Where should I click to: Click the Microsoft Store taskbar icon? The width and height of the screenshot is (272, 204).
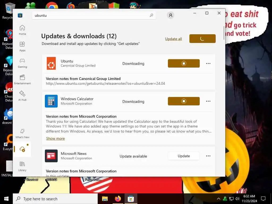pos(131,199)
